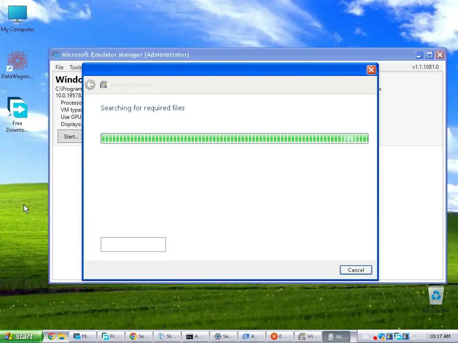Click the Start... button in Emulator Manager
This screenshot has width=458, height=343.
click(x=70, y=137)
